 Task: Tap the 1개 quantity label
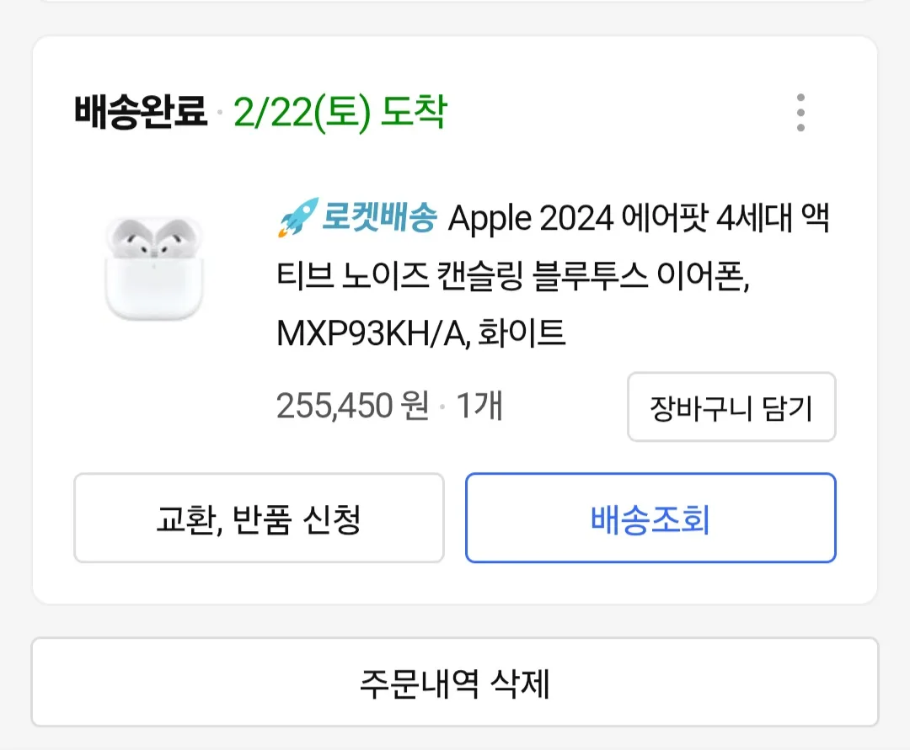pyautogui.click(x=479, y=405)
